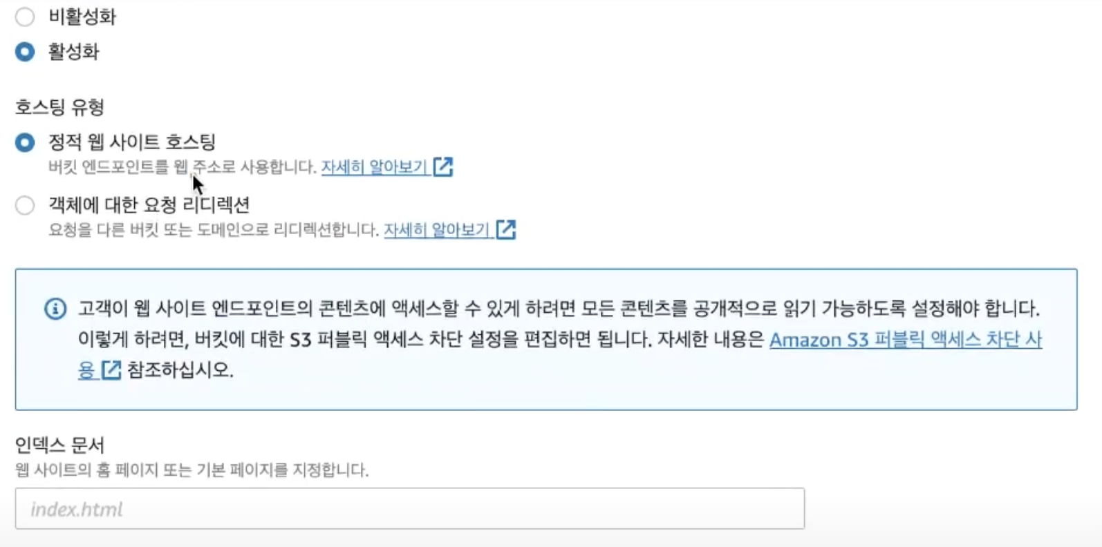Open the Amazon S3 퍼블릭 액세스 차단 link

pos(905,340)
